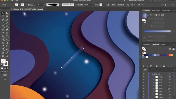Select the Magic Wand tool
The width and height of the screenshot is (176, 99).
(3, 16)
